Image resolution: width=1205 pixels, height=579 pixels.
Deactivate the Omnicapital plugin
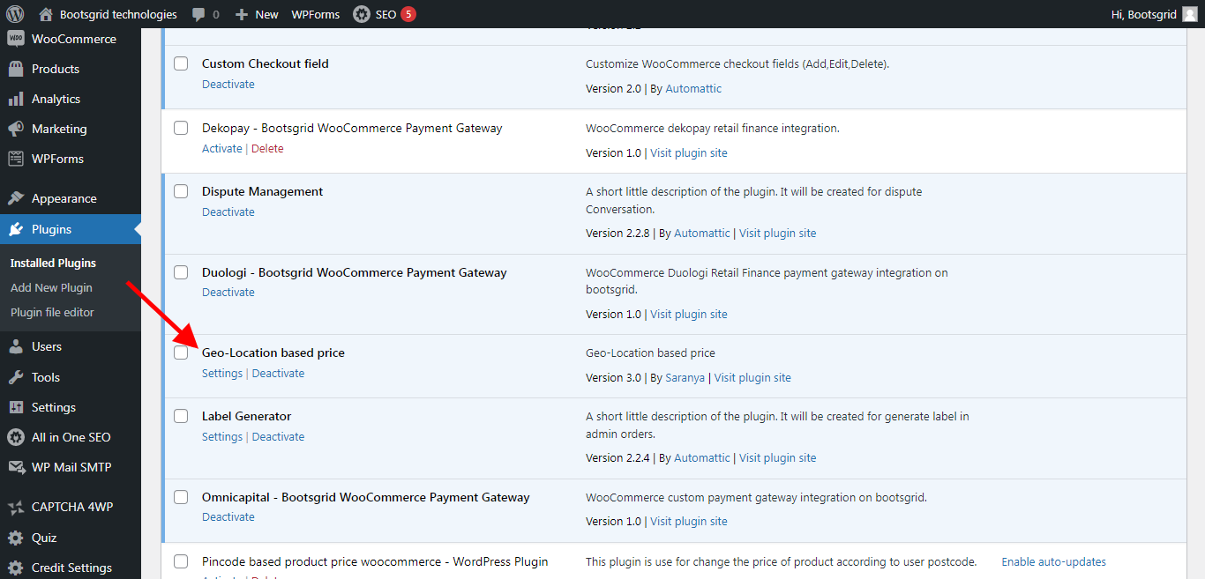(x=228, y=517)
